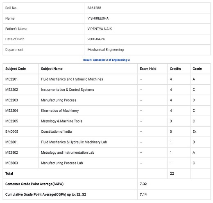The image size is (213, 203).
Task: Click the SGPA value 7.32
Action: tap(143, 184)
